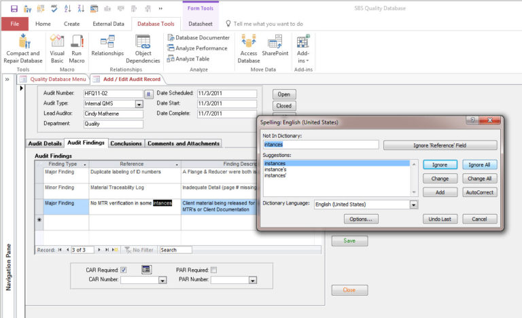Image resolution: width=522 pixels, height=318 pixels.
Task: Enable the PAR Required checkbox
Action: 214,270
